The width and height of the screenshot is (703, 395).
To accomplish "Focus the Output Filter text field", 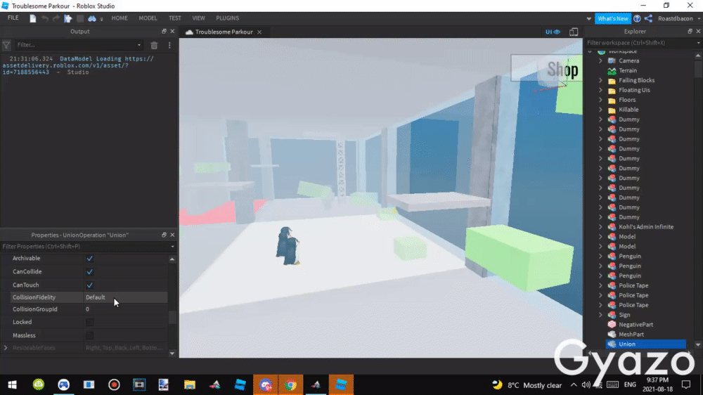I will pyautogui.click(x=75, y=45).
